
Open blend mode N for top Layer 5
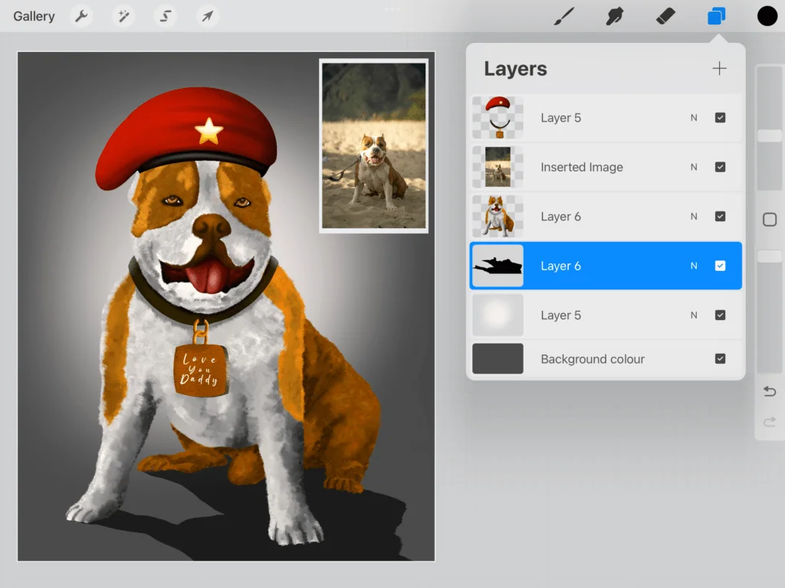coord(694,117)
